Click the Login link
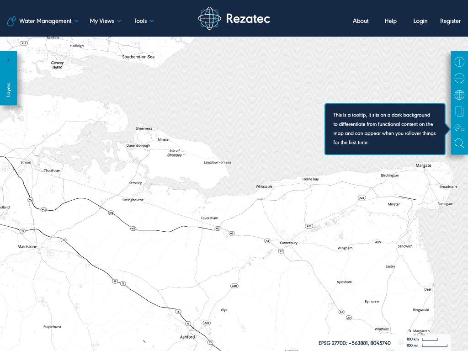The image size is (468, 351). click(x=420, y=21)
